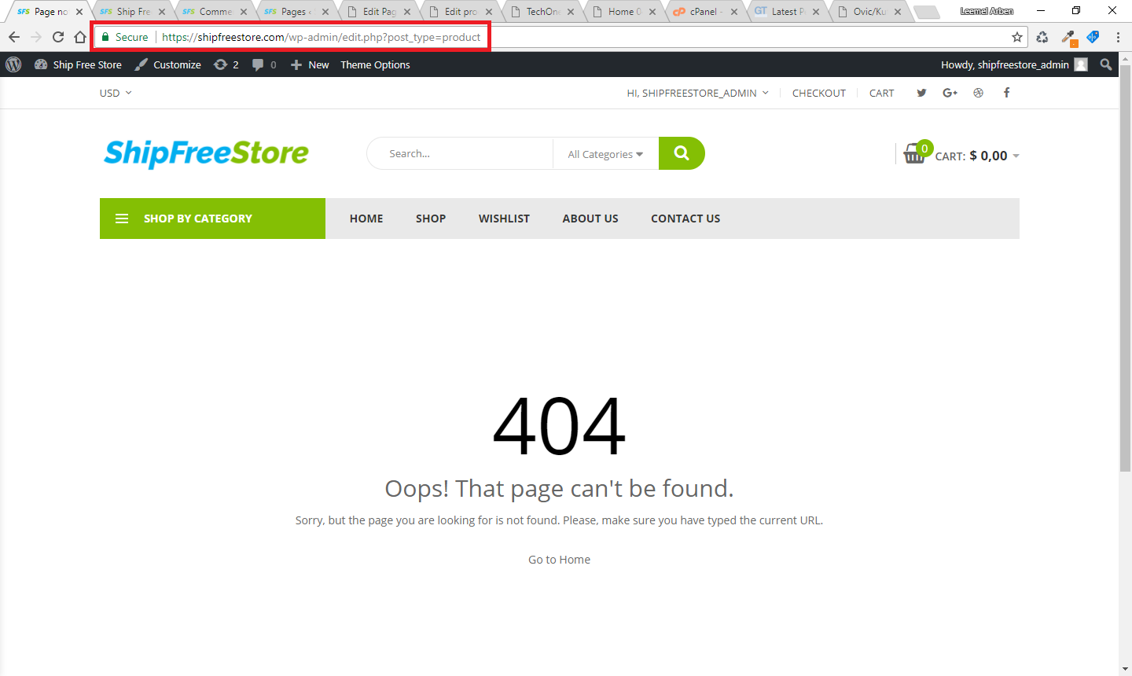The image size is (1132, 676).
Task: Close the Edit pro browser tab
Action: (x=489, y=12)
